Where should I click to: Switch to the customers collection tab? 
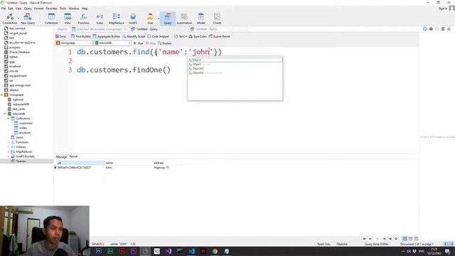pos(99,29)
